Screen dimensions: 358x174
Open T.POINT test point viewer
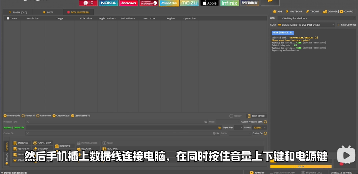tap(312, 11)
